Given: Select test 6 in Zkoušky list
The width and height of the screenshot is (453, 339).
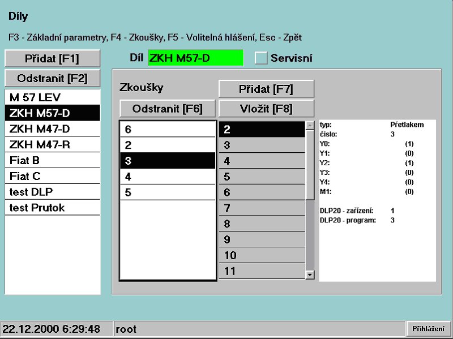Looking at the screenshot, I should [168, 130].
